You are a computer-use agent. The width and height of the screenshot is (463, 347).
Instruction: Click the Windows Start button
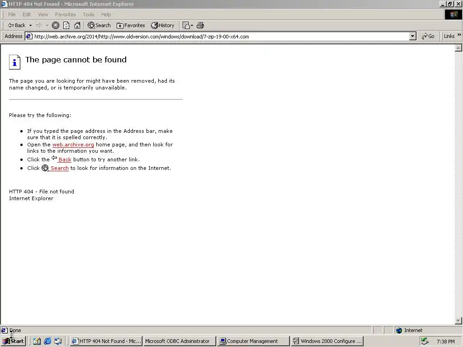tap(13, 341)
